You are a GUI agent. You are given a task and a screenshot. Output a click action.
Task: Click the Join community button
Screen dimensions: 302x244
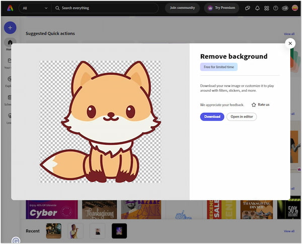[182, 8]
